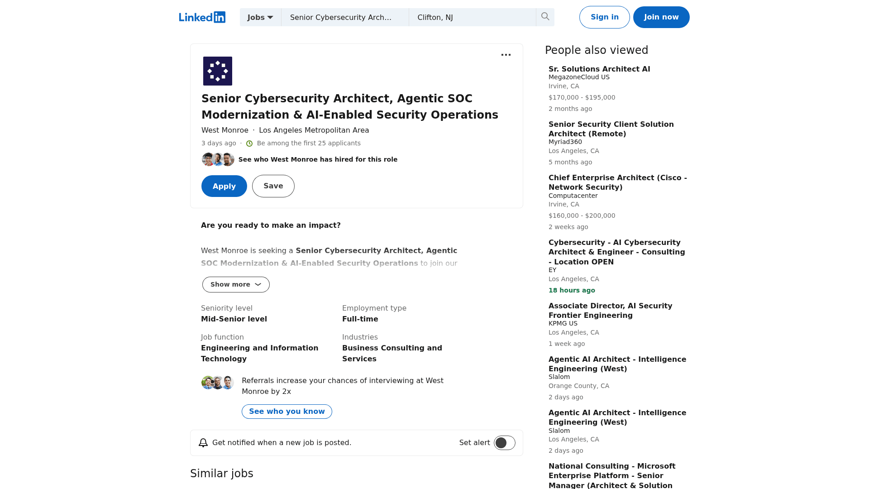
Task: Open the three-dots more options menu
Action: click(506, 55)
